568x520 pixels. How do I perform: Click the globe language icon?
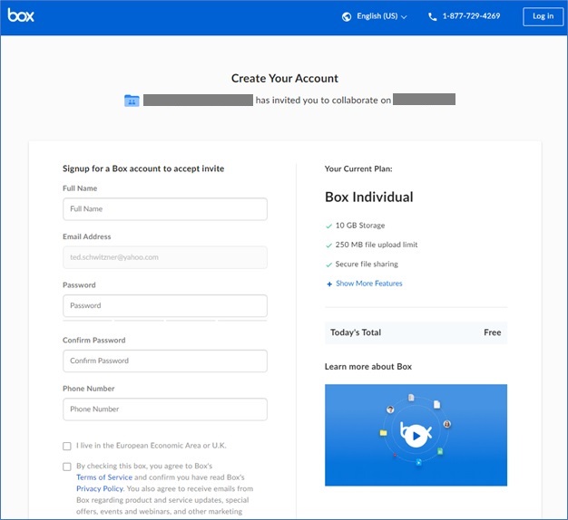coord(347,16)
